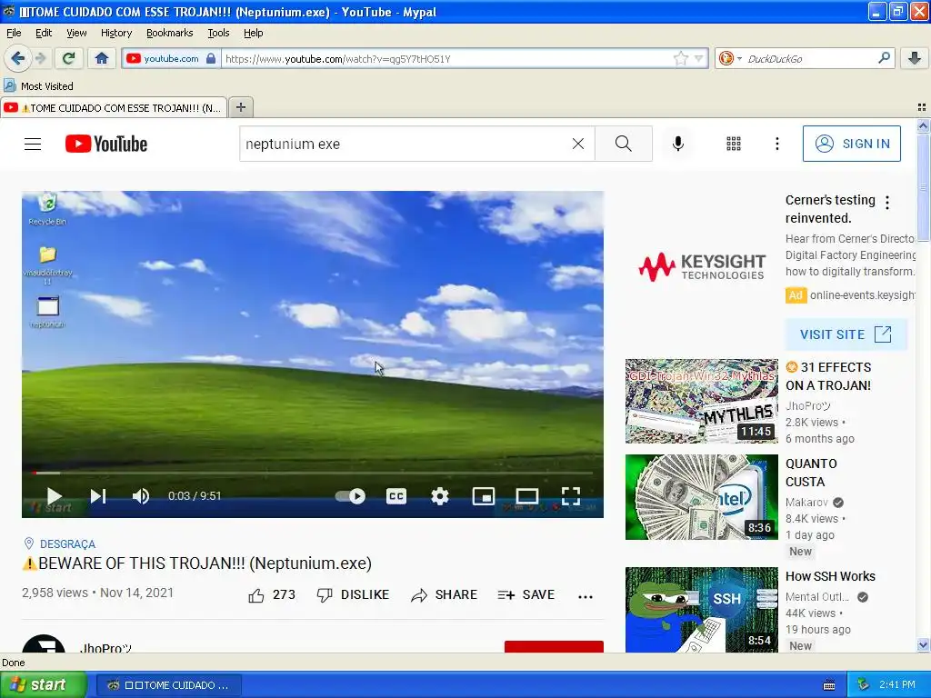The height and width of the screenshot is (698, 931).
Task: Start voice search with the microphone icon
Action: point(678,144)
